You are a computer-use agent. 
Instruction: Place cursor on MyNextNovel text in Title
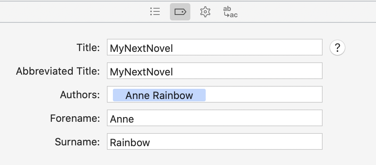pos(141,48)
